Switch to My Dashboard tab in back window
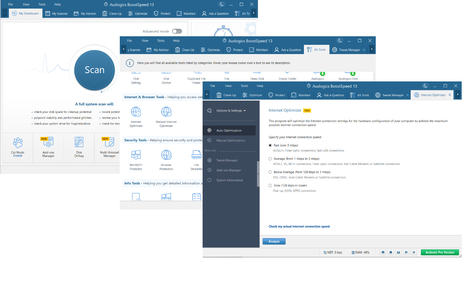Screen dimensions: 462x297 25,14
